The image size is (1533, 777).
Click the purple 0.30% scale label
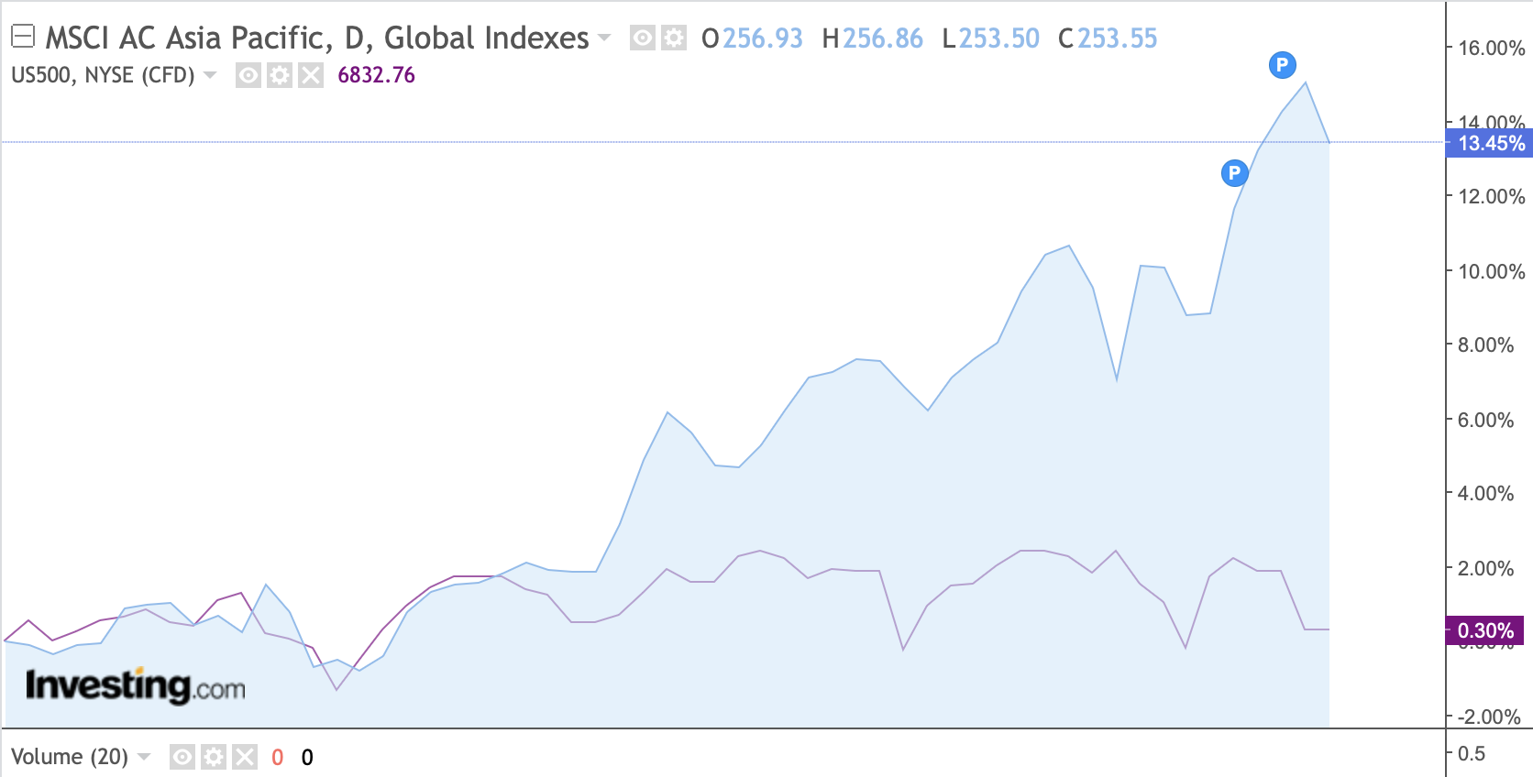tap(1484, 630)
